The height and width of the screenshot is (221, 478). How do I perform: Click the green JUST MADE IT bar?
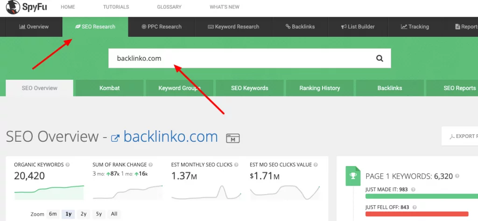[422, 196]
